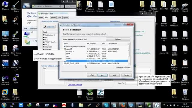Open Bilgisayar desktop icon
Viewport: 192px width, 108px height.
(5, 5)
